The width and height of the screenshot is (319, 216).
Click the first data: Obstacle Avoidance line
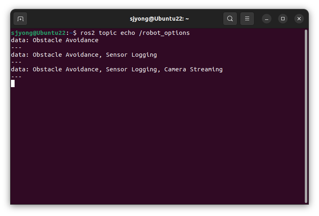(x=55, y=40)
